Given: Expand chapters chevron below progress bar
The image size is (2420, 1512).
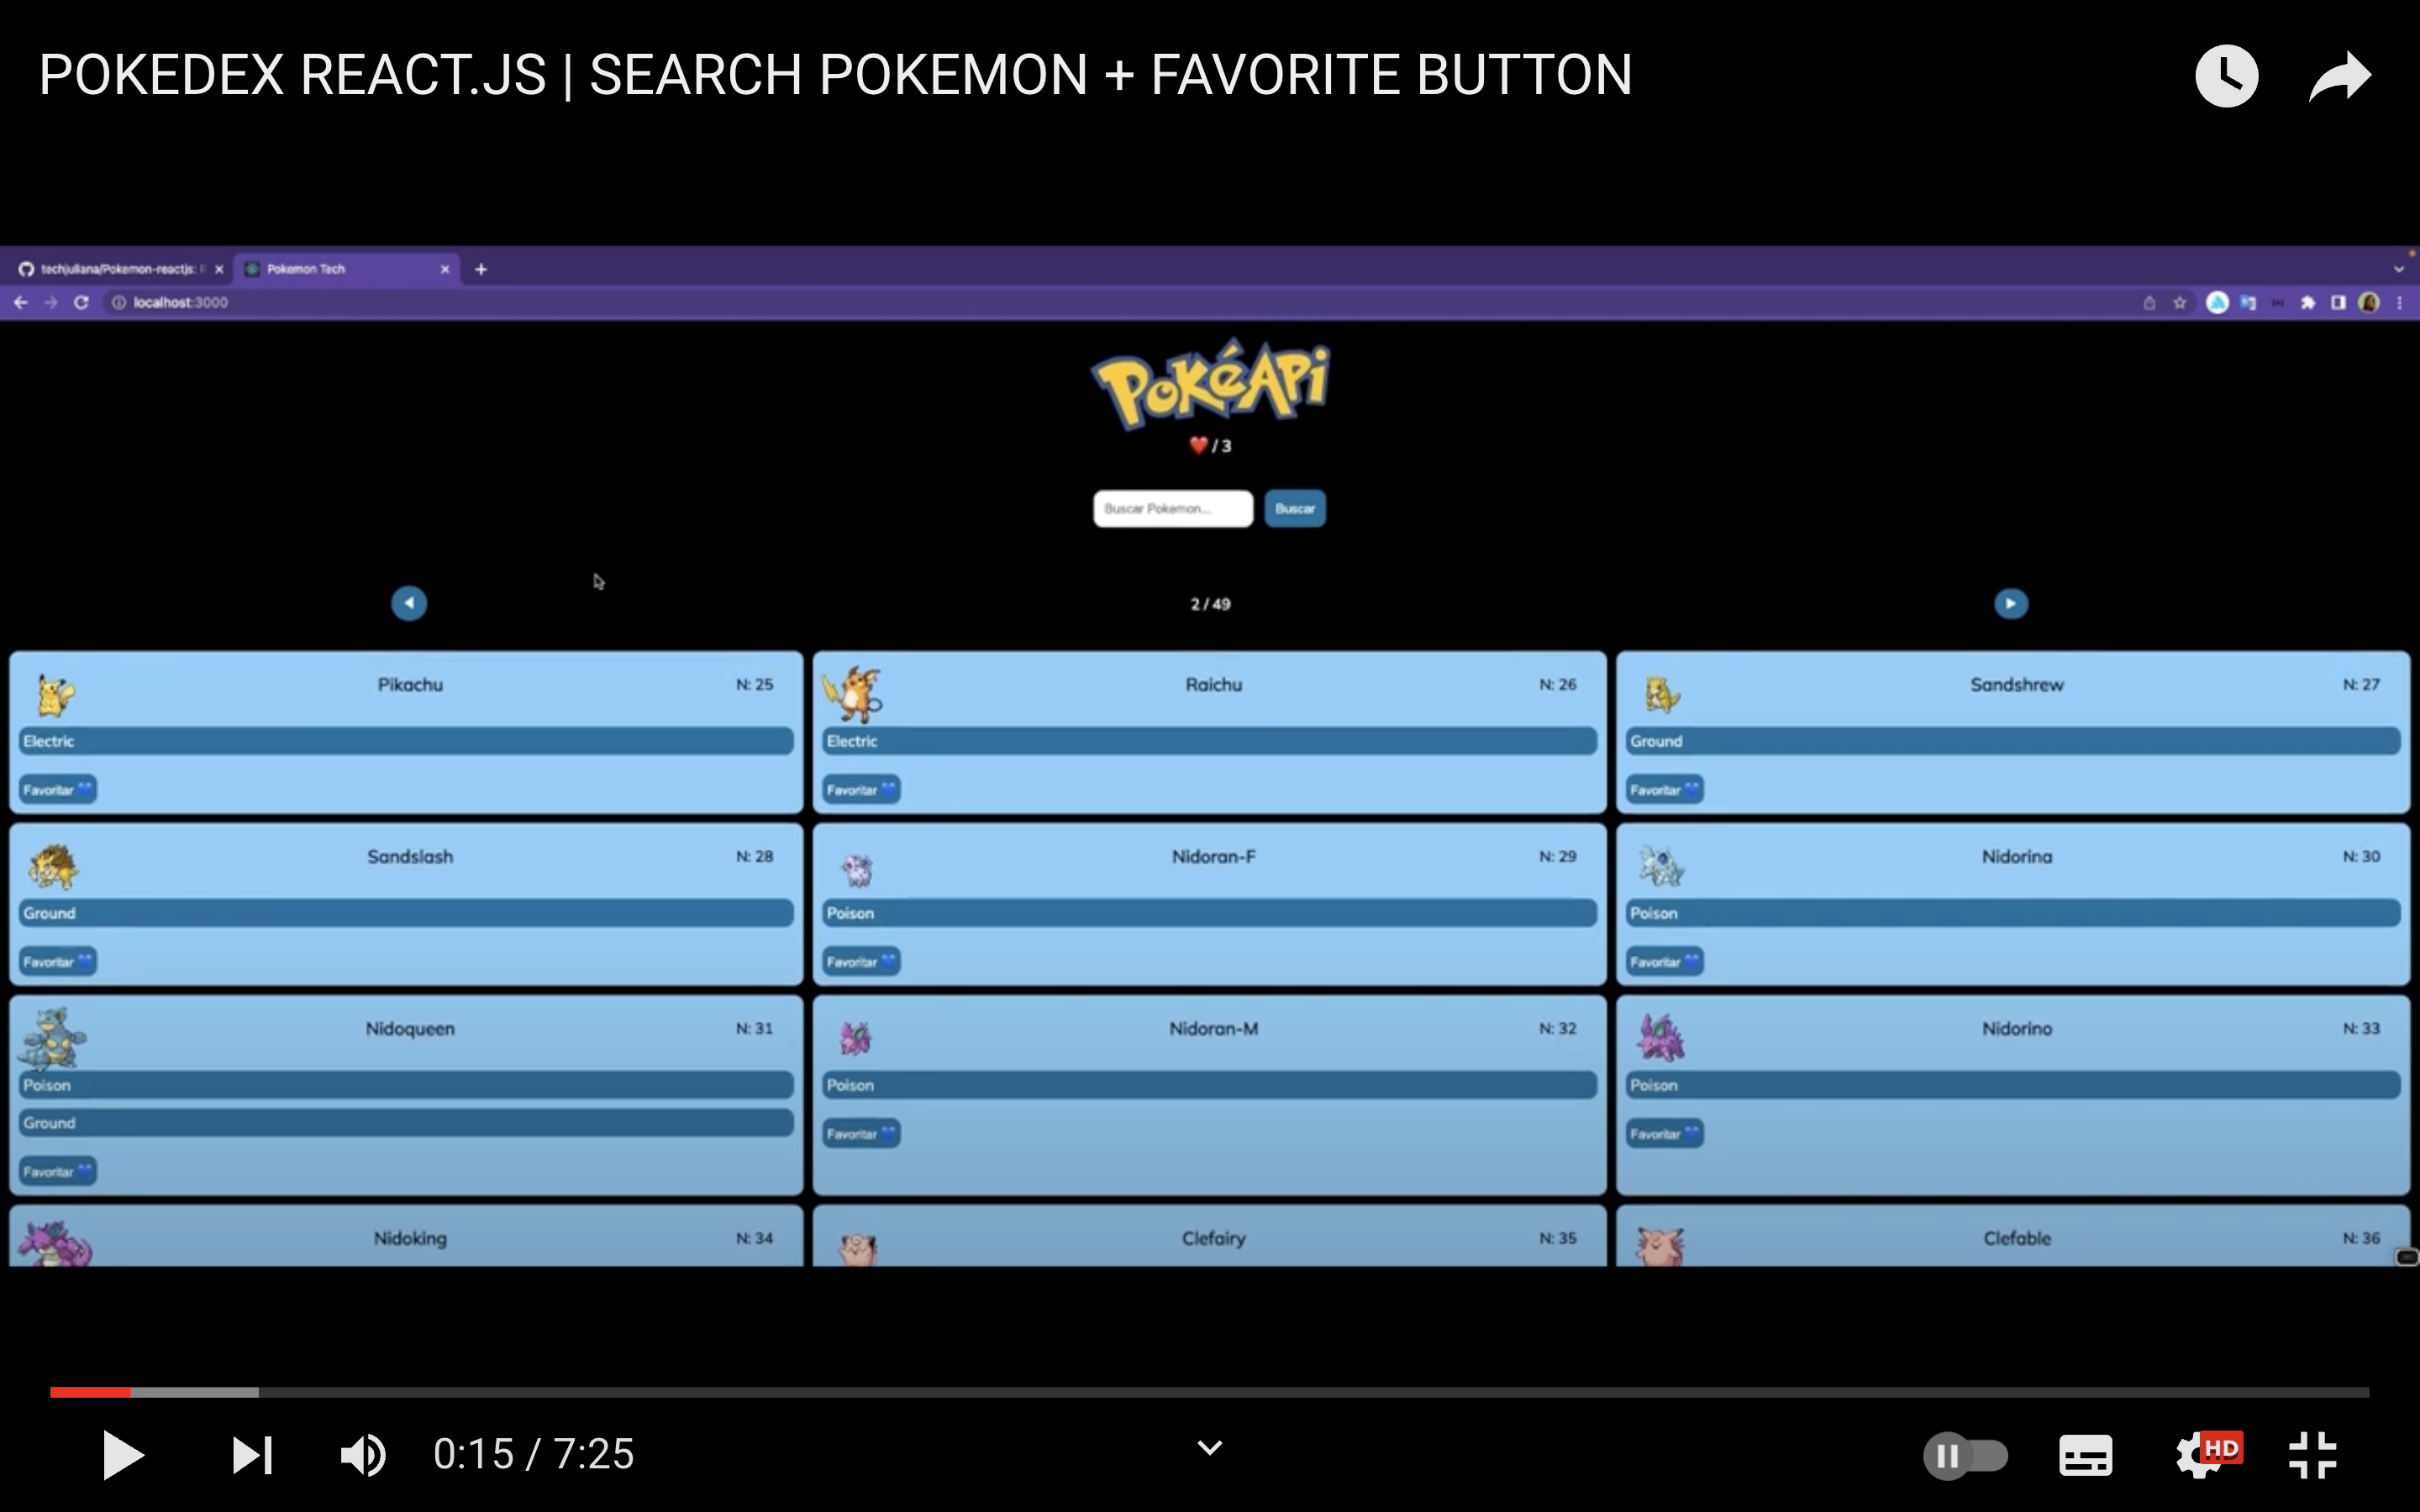Looking at the screenshot, I should pos(1210,1448).
